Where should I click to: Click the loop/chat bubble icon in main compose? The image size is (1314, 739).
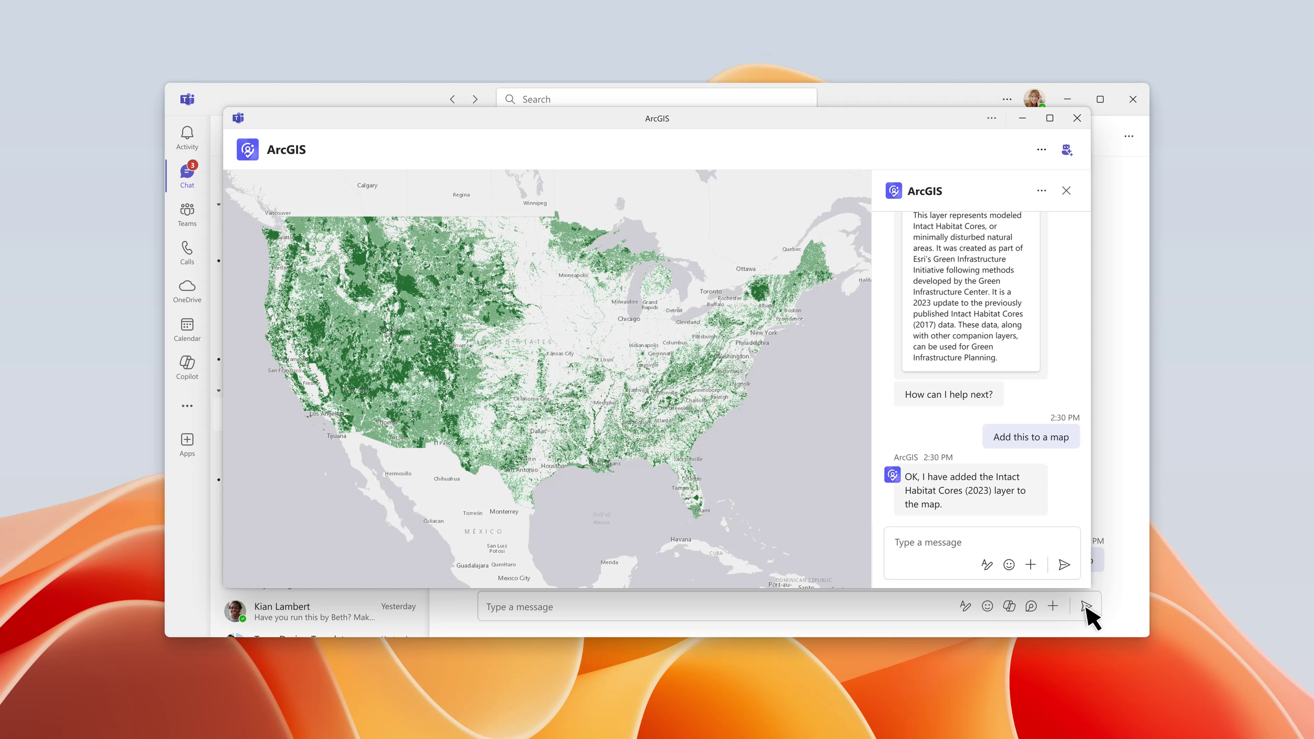tap(1031, 606)
